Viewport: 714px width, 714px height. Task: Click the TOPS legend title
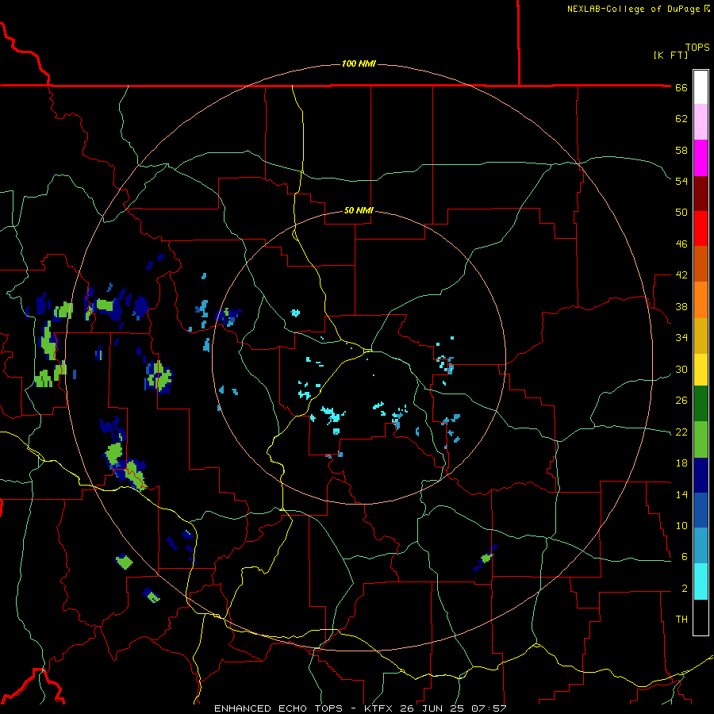coord(697,47)
